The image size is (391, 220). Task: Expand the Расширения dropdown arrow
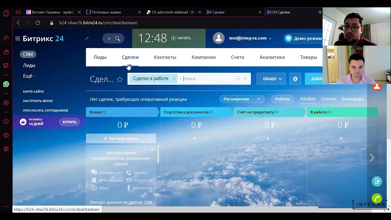[x=258, y=99]
